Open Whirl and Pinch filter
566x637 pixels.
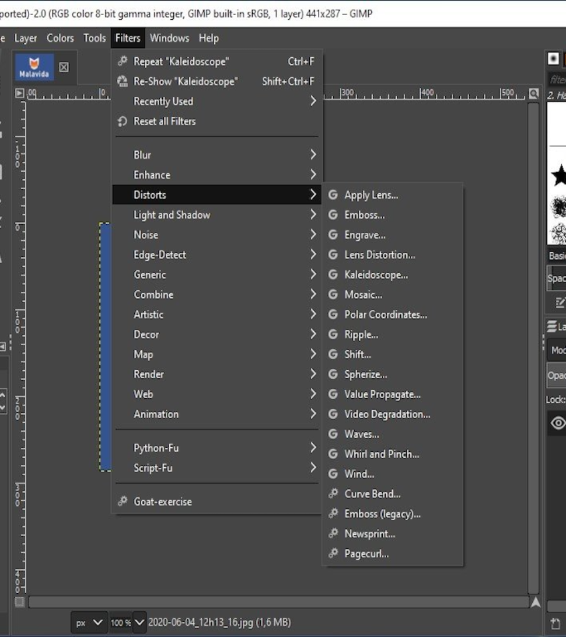393,454
